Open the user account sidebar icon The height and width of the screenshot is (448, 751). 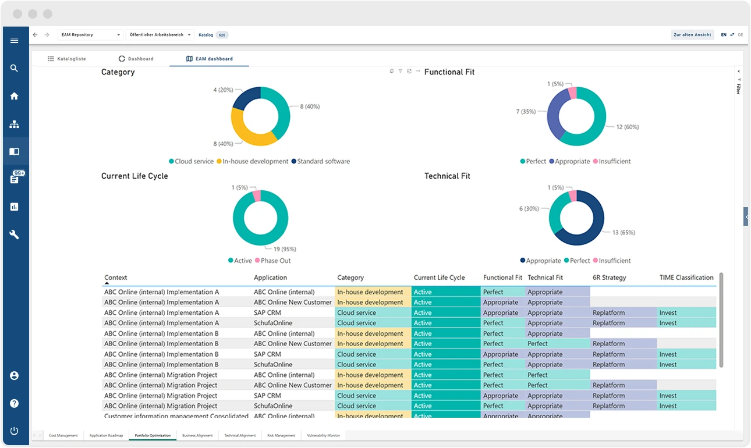click(15, 376)
